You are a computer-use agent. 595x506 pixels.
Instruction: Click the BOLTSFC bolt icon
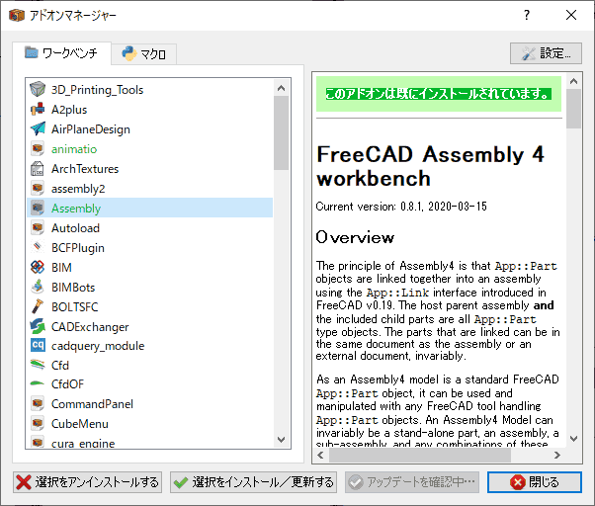pyautogui.click(x=38, y=306)
